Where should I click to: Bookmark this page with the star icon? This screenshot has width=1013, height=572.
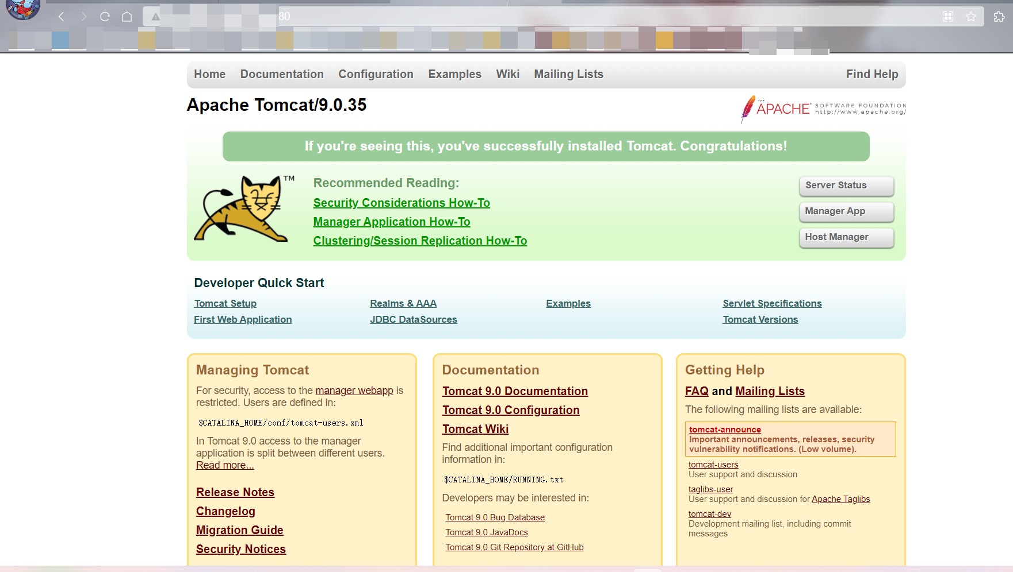971,17
